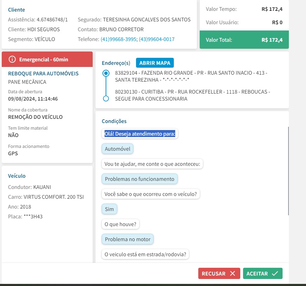Click client name 'HDI SEGUROS'
Screen dimensions: 306x286
(x=43, y=29)
